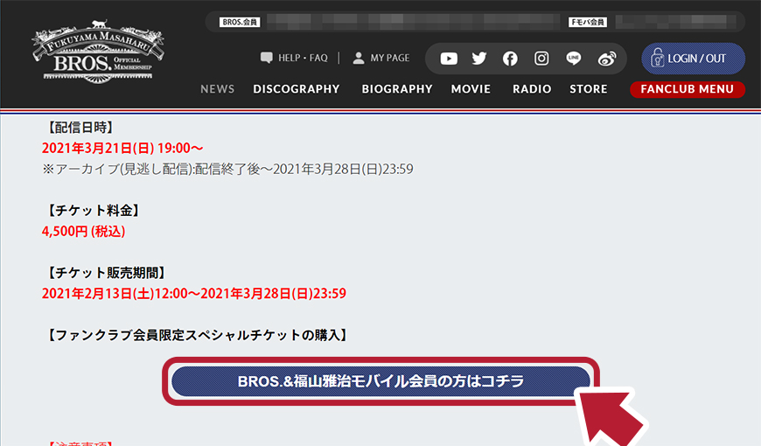This screenshot has height=446, width=761.
Task: Open MY PAGE link
Action: pos(381,58)
